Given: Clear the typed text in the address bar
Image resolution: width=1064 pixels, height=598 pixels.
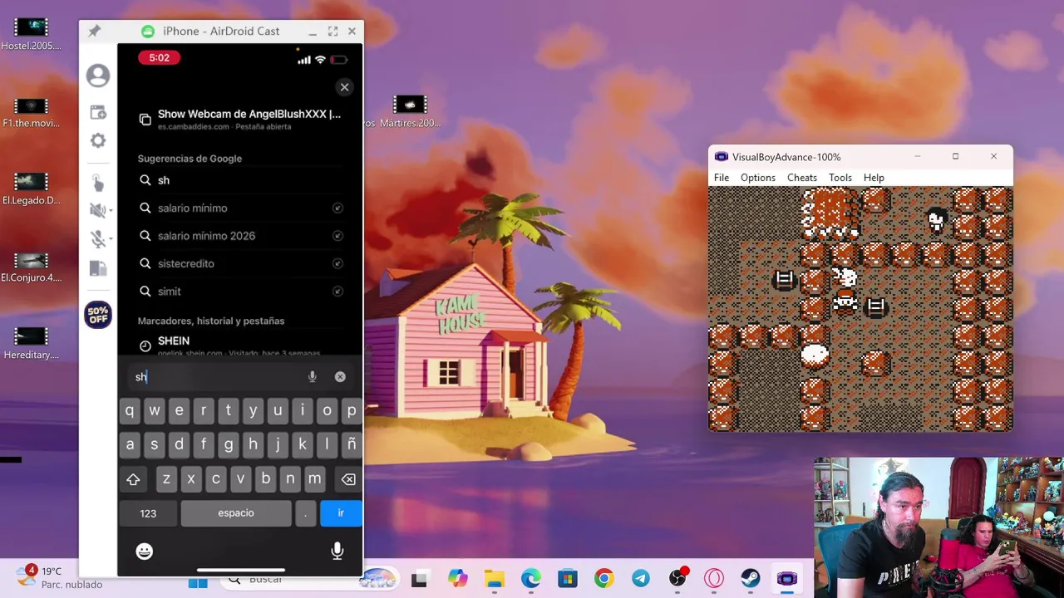Looking at the screenshot, I should [x=340, y=377].
